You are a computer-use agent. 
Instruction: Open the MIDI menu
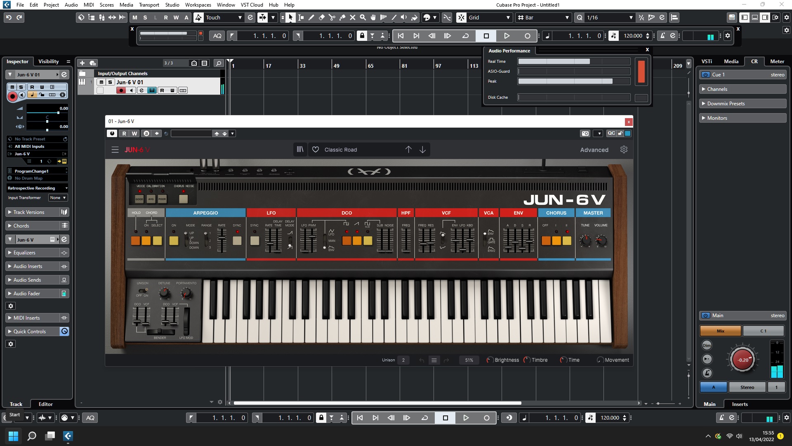89,5
